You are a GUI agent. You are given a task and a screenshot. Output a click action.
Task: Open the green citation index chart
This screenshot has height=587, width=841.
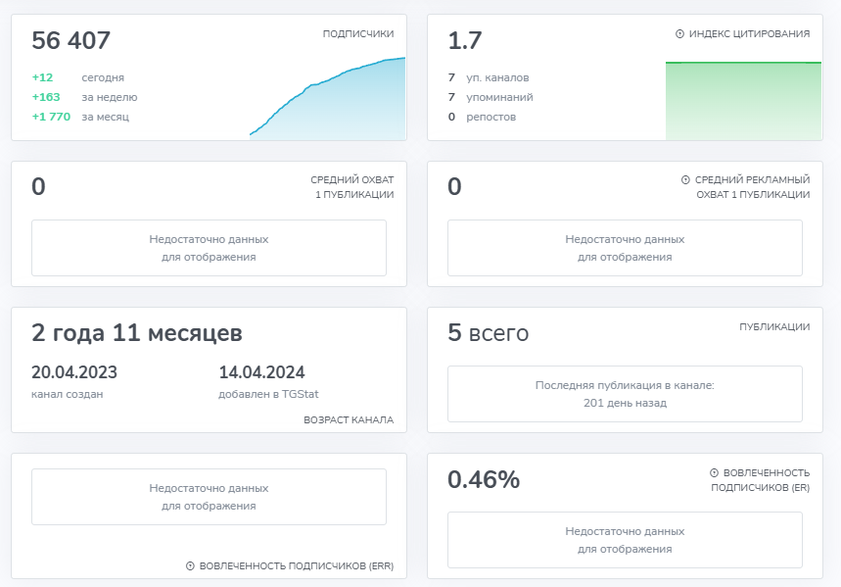coord(743,101)
